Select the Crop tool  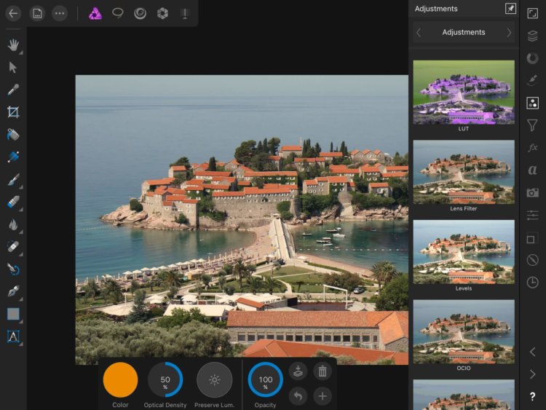pyautogui.click(x=13, y=112)
